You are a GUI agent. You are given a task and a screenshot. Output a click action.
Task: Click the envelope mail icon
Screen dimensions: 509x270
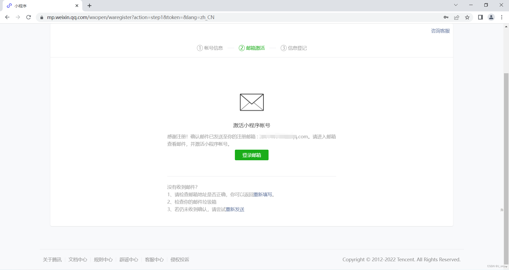(252, 102)
